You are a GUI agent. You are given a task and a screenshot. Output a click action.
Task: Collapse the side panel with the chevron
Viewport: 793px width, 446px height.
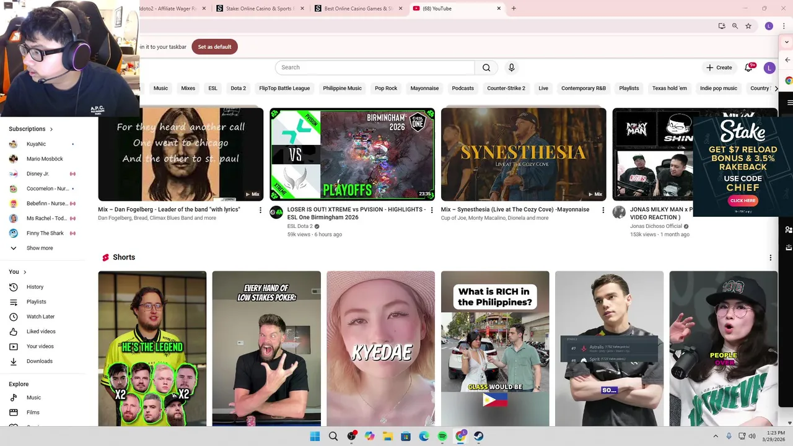787,42
